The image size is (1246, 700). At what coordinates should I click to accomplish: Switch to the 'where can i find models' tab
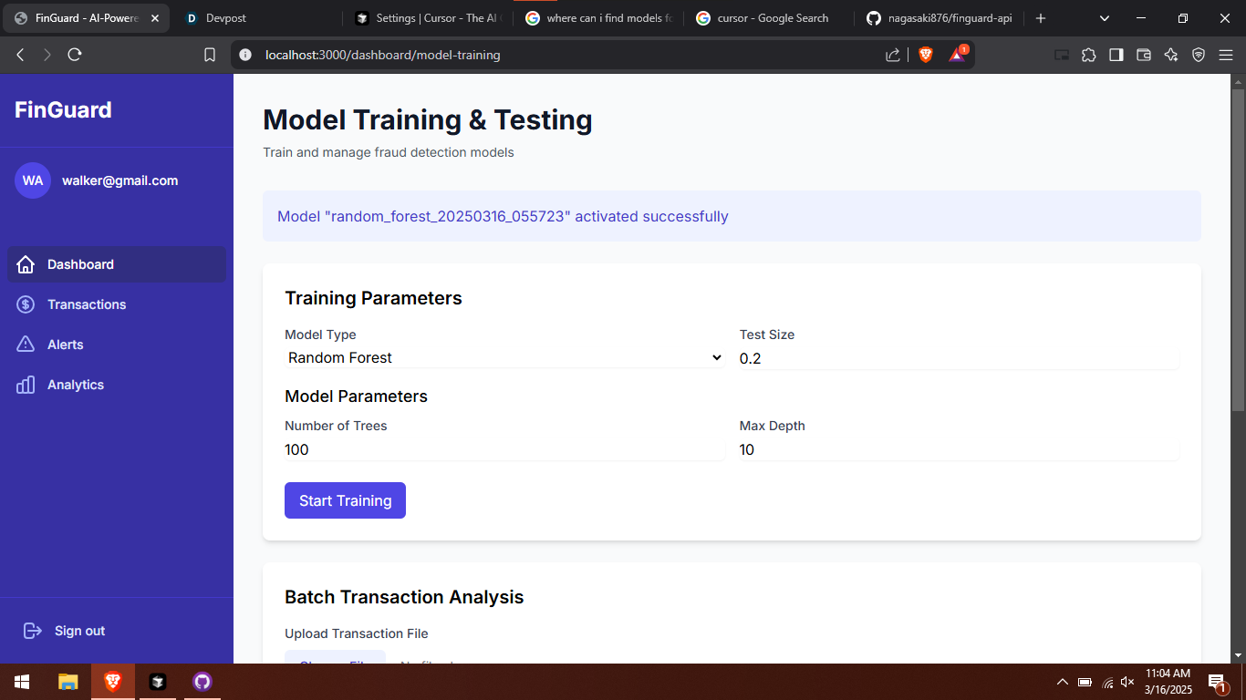[x=598, y=18]
